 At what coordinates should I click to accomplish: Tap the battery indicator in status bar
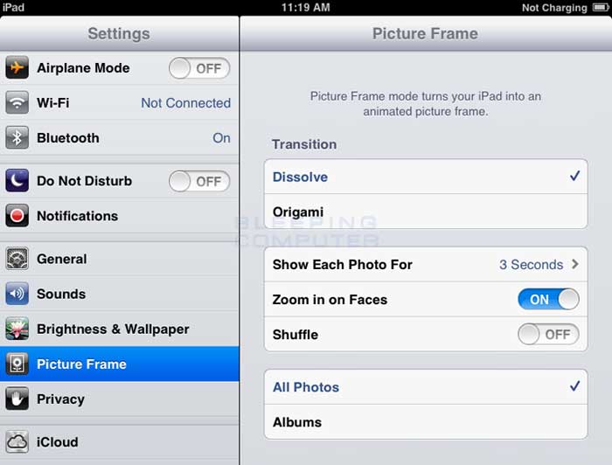601,7
